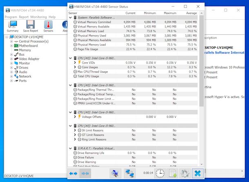Click the magnifier search icon in the sensor toolbar
Screen dimensions: 249x182
(x=115, y=173)
